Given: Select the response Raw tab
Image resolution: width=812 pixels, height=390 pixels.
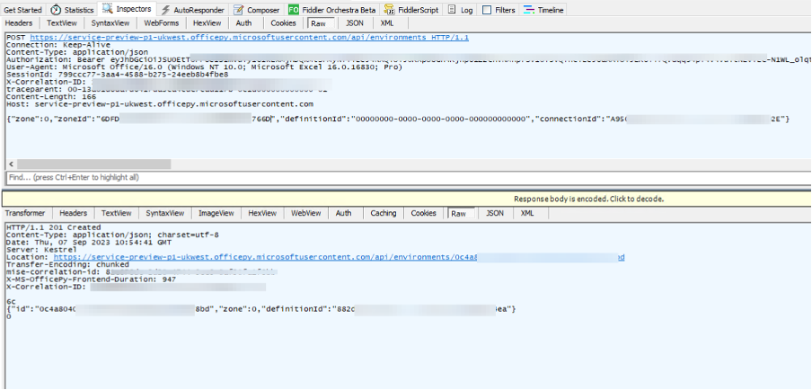Looking at the screenshot, I should (459, 214).
